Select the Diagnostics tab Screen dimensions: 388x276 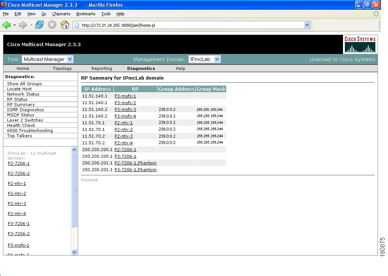(141, 68)
